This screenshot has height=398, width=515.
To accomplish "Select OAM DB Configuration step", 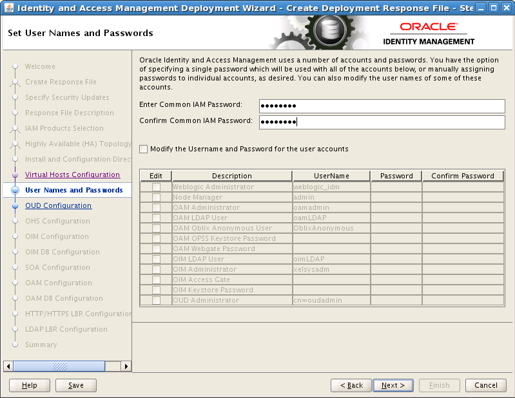I will tap(64, 298).
